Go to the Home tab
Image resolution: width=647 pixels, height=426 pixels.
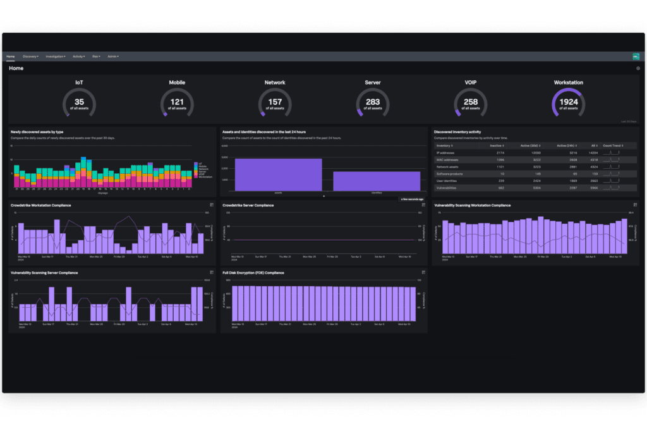click(10, 56)
